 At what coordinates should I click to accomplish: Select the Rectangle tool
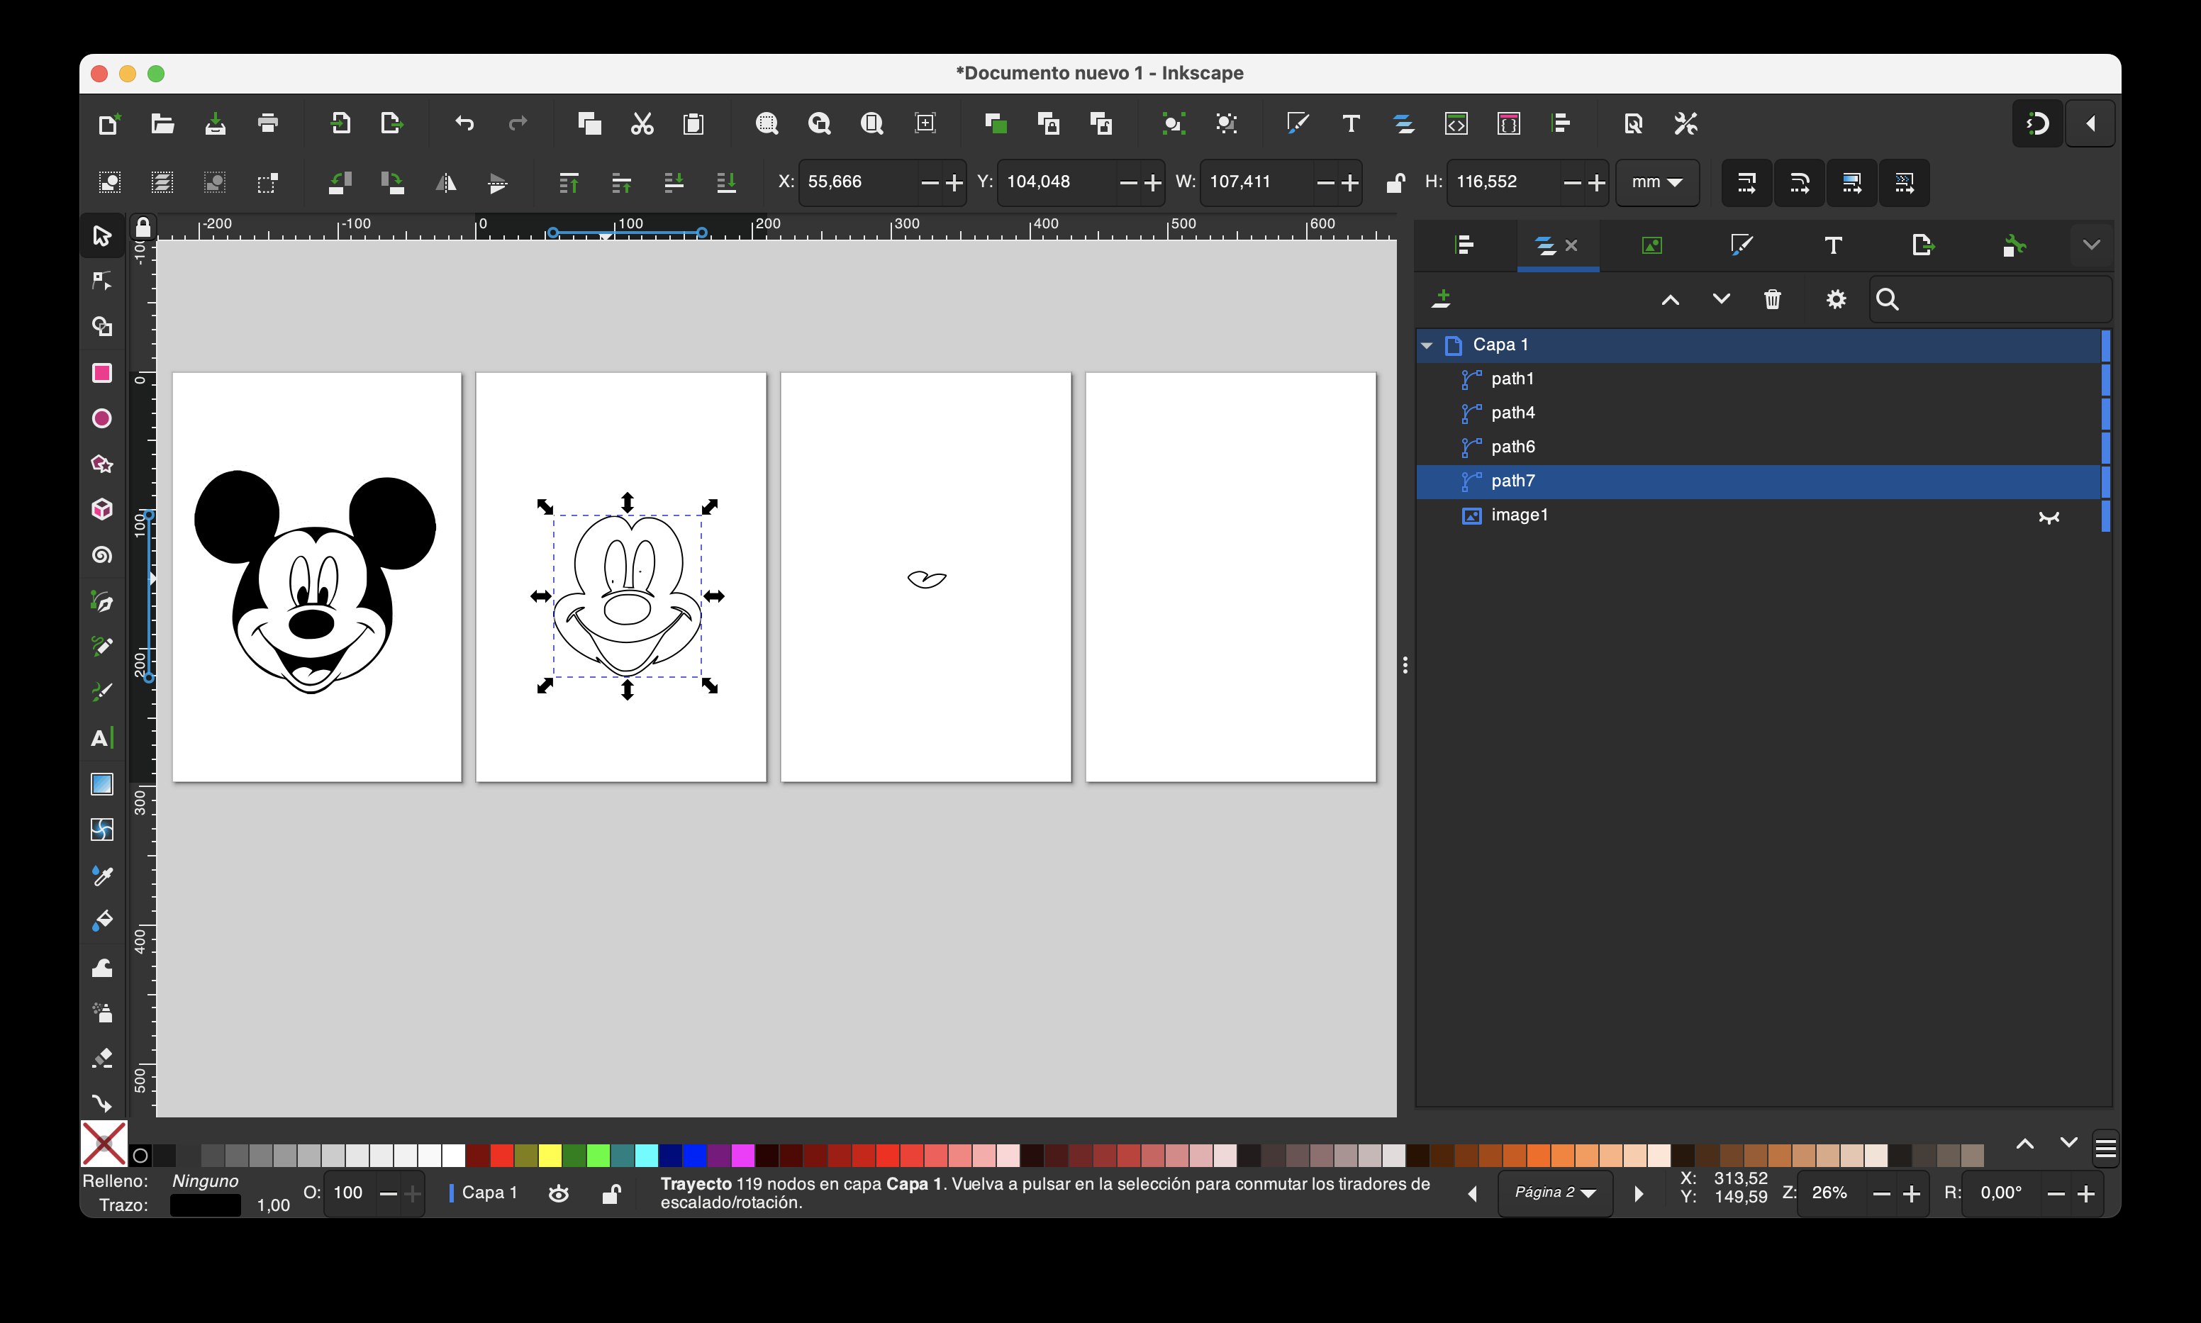tap(101, 373)
